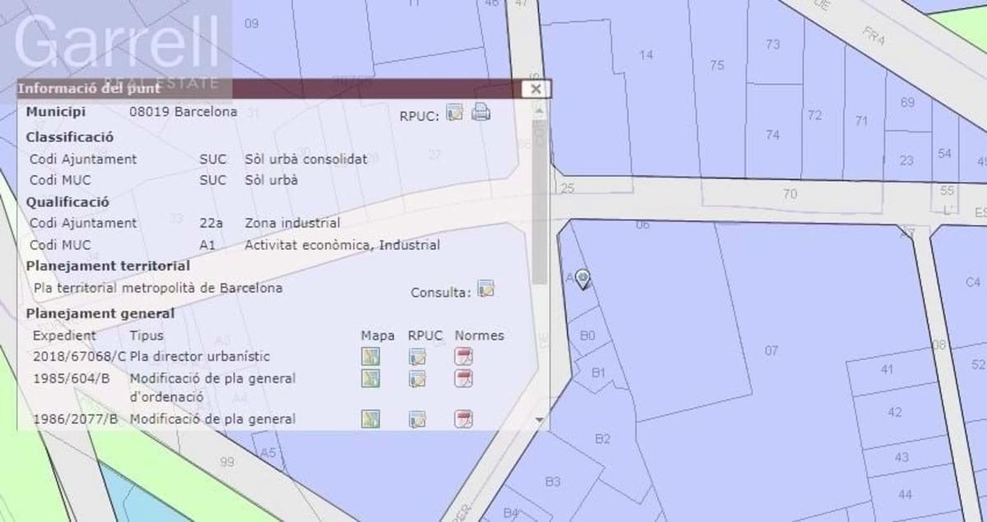Close the Informació del punt panel
The height and width of the screenshot is (522, 987).
(x=535, y=89)
